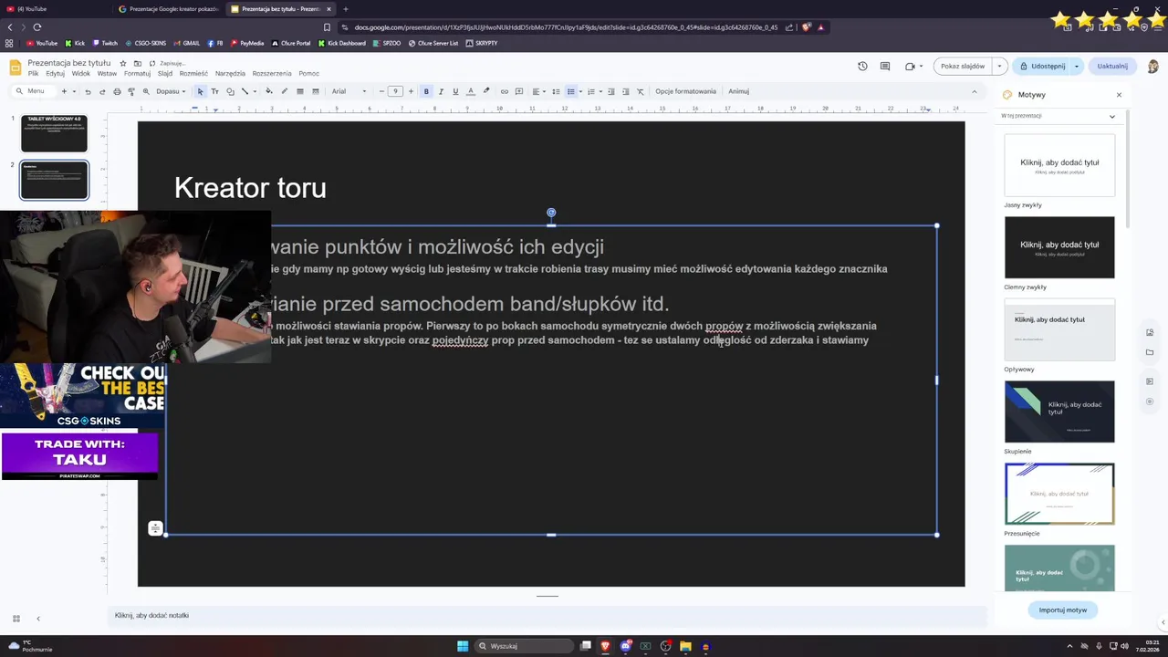Click Importuj motyw button
The height and width of the screenshot is (657, 1168).
coord(1063,610)
